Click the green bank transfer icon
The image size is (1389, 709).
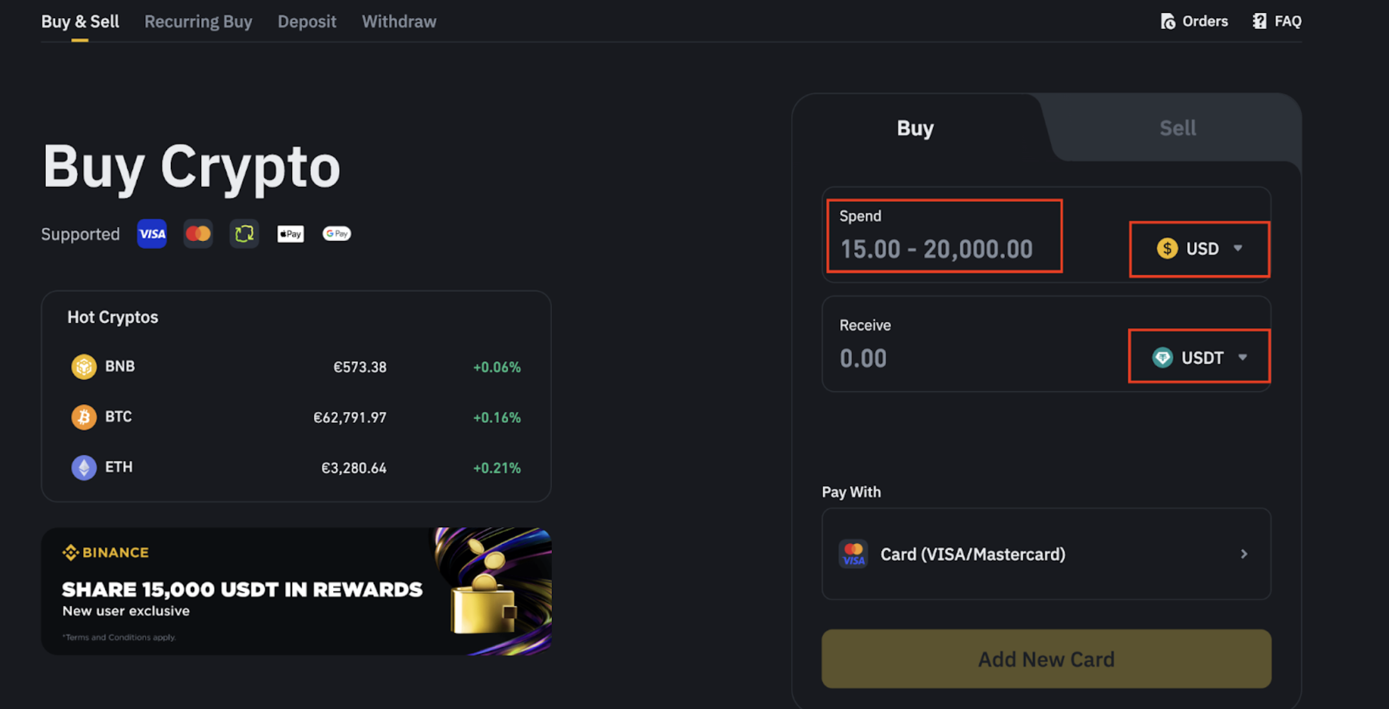[244, 234]
